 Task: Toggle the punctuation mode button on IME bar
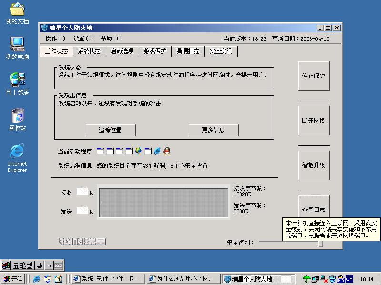pos(49,266)
